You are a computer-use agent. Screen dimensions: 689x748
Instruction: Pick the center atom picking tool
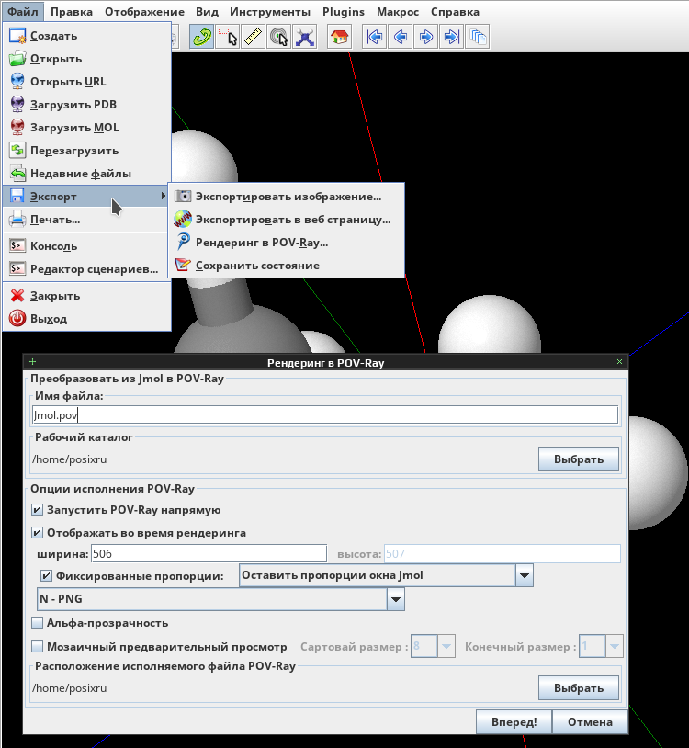[279, 37]
